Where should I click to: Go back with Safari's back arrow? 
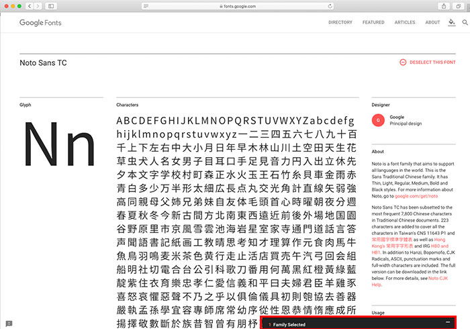pyautogui.click(x=30, y=6)
